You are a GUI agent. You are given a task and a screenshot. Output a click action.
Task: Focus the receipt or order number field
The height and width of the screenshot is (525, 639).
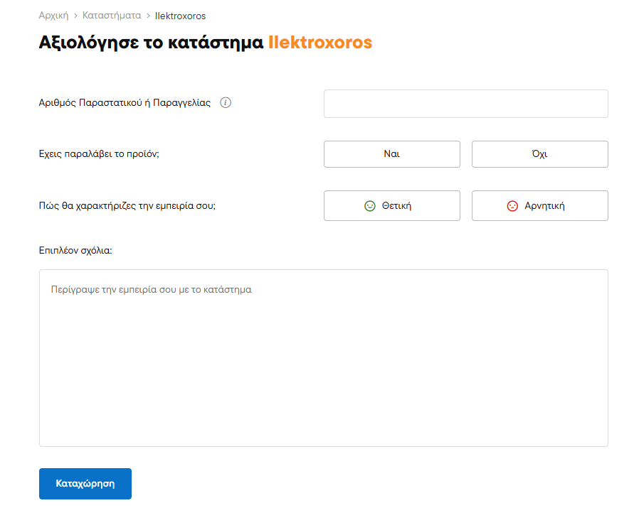point(465,104)
